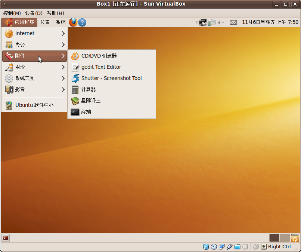
Task: Click the 图形 graphics paintbrush icon
Action: click(x=9, y=67)
